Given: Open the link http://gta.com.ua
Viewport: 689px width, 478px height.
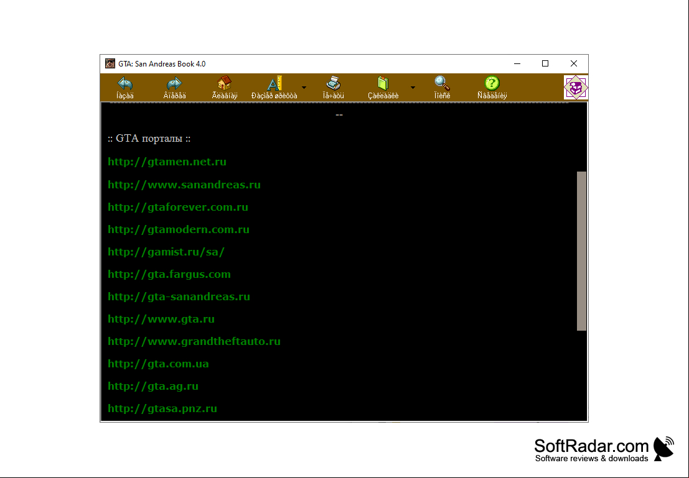Looking at the screenshot, I should 158,364.
